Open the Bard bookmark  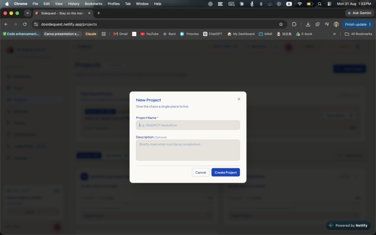[x=169, y=34]
